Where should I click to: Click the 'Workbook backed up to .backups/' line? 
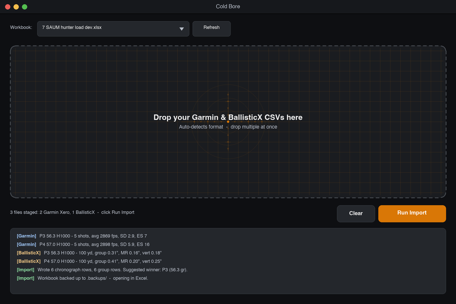coord(82,278)
